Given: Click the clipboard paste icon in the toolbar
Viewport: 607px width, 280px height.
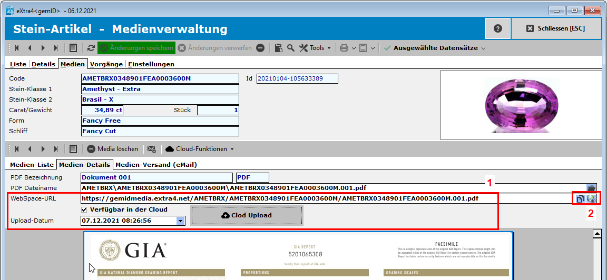Looking at the screenshot, I should coord(279,48).
